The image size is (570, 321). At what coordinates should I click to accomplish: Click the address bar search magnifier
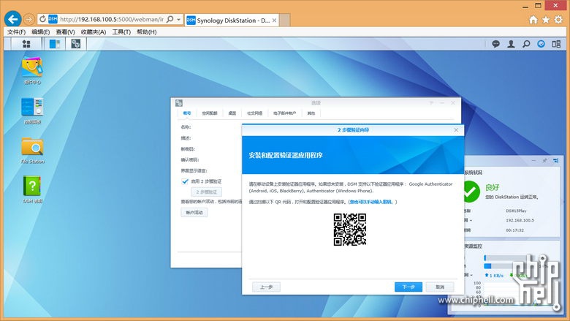[170, 19]
